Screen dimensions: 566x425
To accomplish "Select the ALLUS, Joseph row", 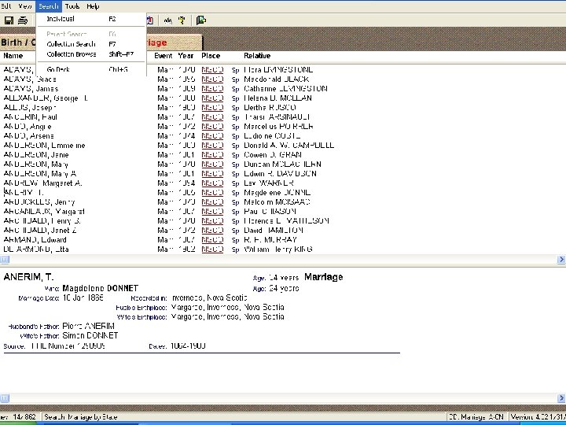I will point(30,108).
